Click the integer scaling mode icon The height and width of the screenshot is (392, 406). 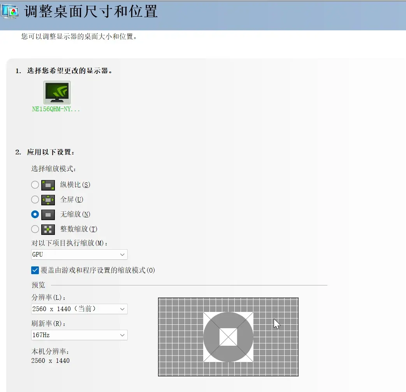point(48,229)
